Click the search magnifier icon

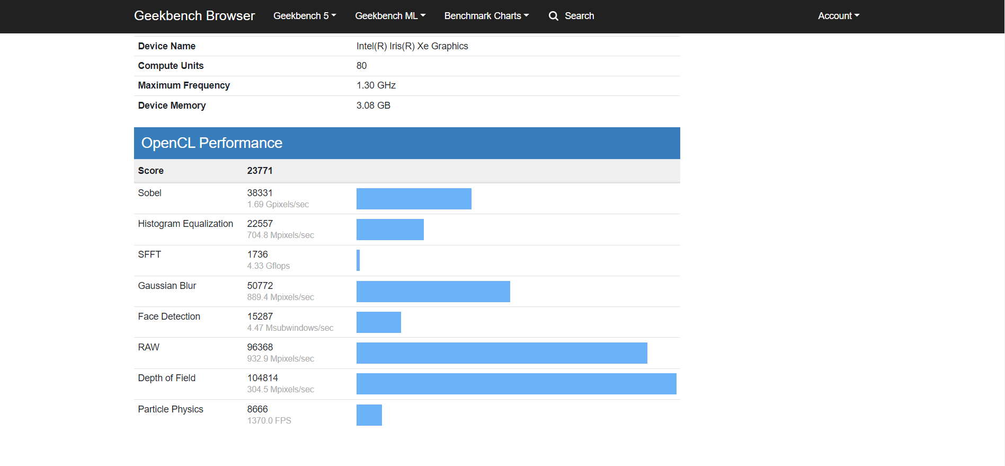(553, 16)
